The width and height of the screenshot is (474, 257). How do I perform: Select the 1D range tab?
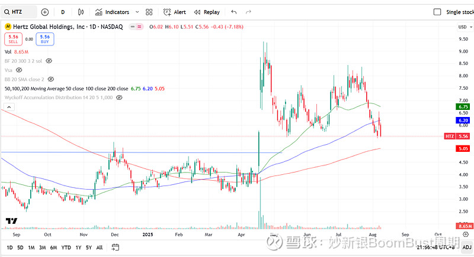click(x=9, y=248)
